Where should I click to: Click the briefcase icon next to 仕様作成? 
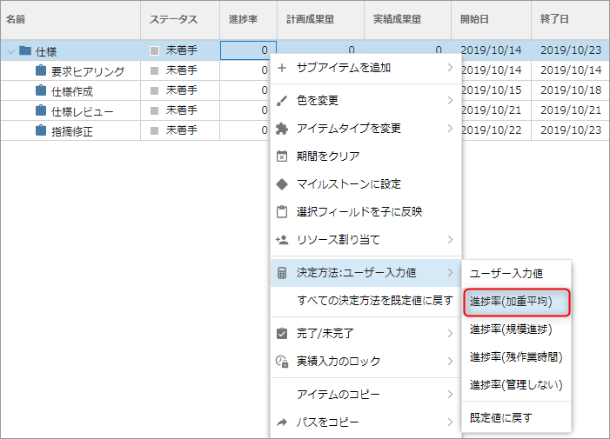pyautogui.click(x=41, y=90)
